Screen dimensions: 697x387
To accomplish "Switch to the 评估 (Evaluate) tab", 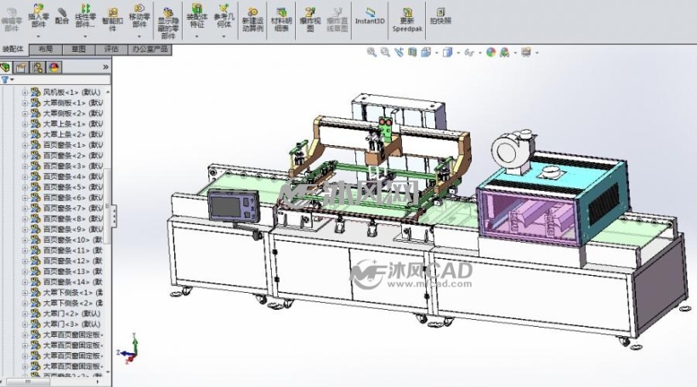I will tap(111, 49).
